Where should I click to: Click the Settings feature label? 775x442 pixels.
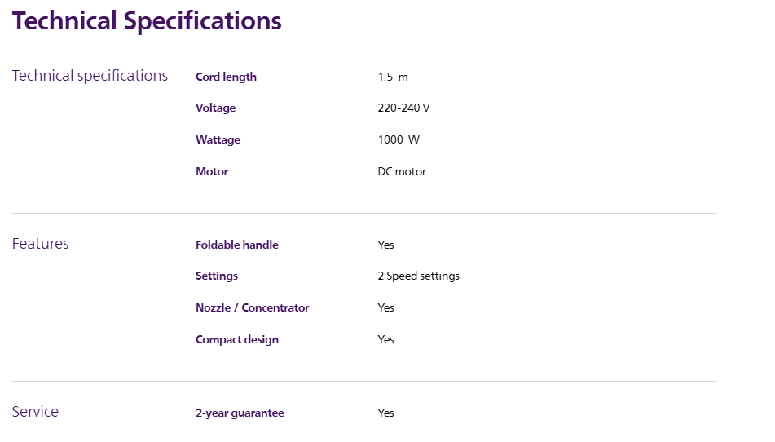pos(217,276)
